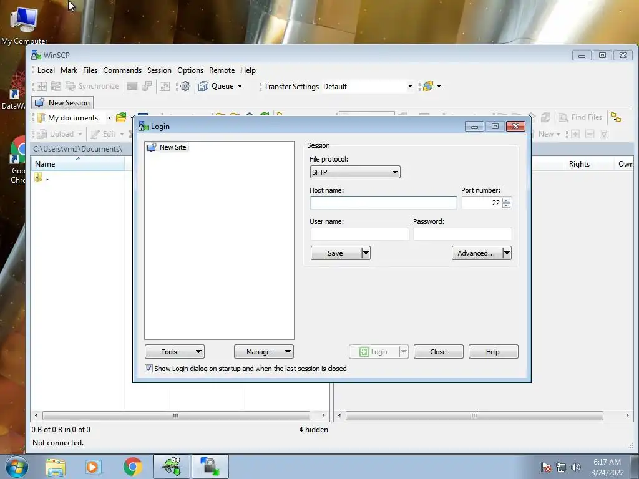This screenshot has height=479, width=639.
Task: Click the Find Files button
Action: coord(580,117)
